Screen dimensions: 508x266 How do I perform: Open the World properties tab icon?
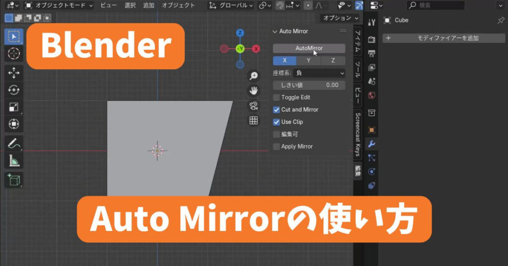click(x=372, y=95)
